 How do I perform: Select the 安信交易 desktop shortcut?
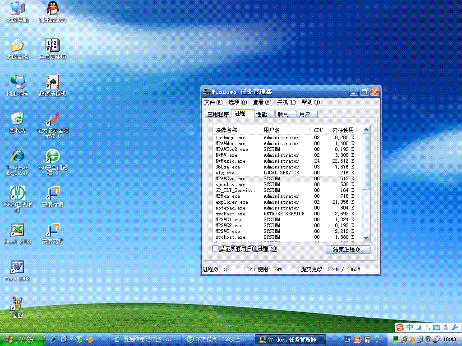click(53, 234)
